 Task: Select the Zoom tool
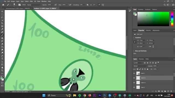[2, 71]
